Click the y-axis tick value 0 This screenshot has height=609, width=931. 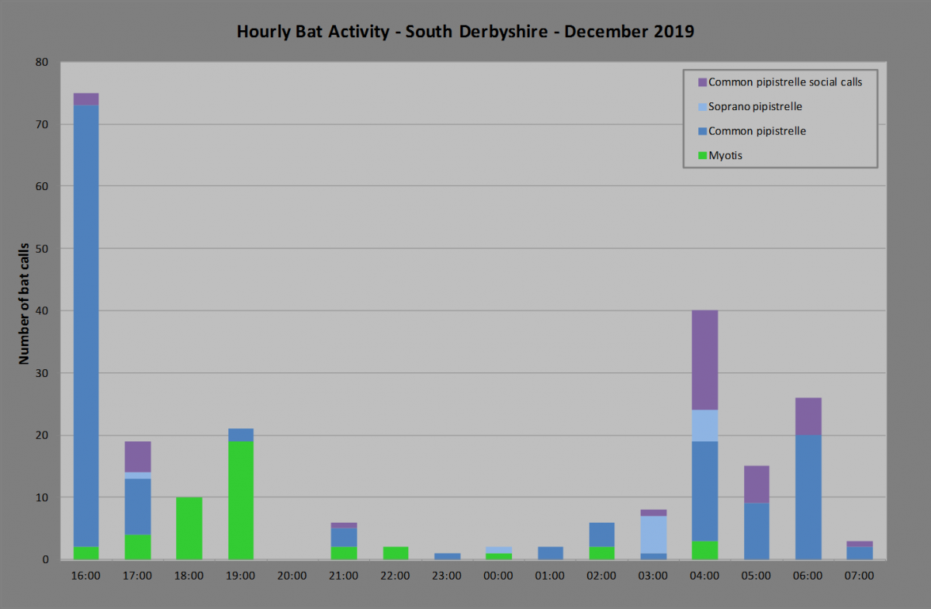[x=47, y=559]
